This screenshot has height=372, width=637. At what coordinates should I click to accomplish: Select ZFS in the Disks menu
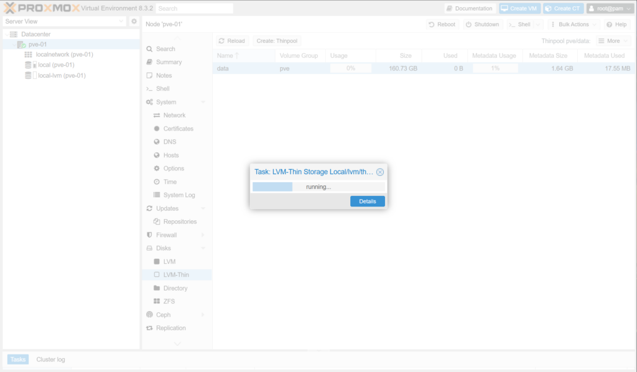tap(169, 302)
